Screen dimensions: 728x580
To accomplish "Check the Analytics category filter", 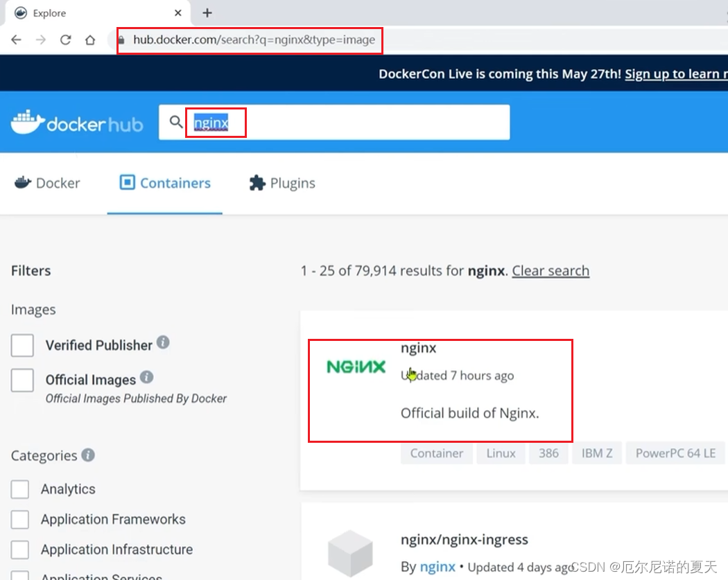I will click(19, 489).
